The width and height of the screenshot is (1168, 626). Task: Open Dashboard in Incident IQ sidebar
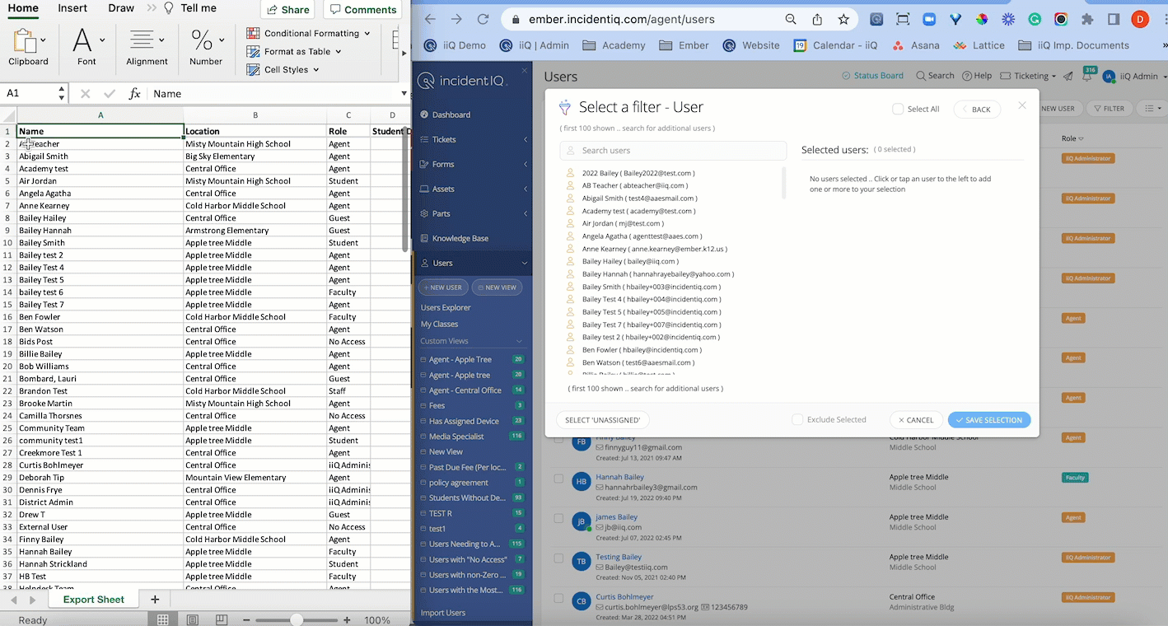pos(451,114)
